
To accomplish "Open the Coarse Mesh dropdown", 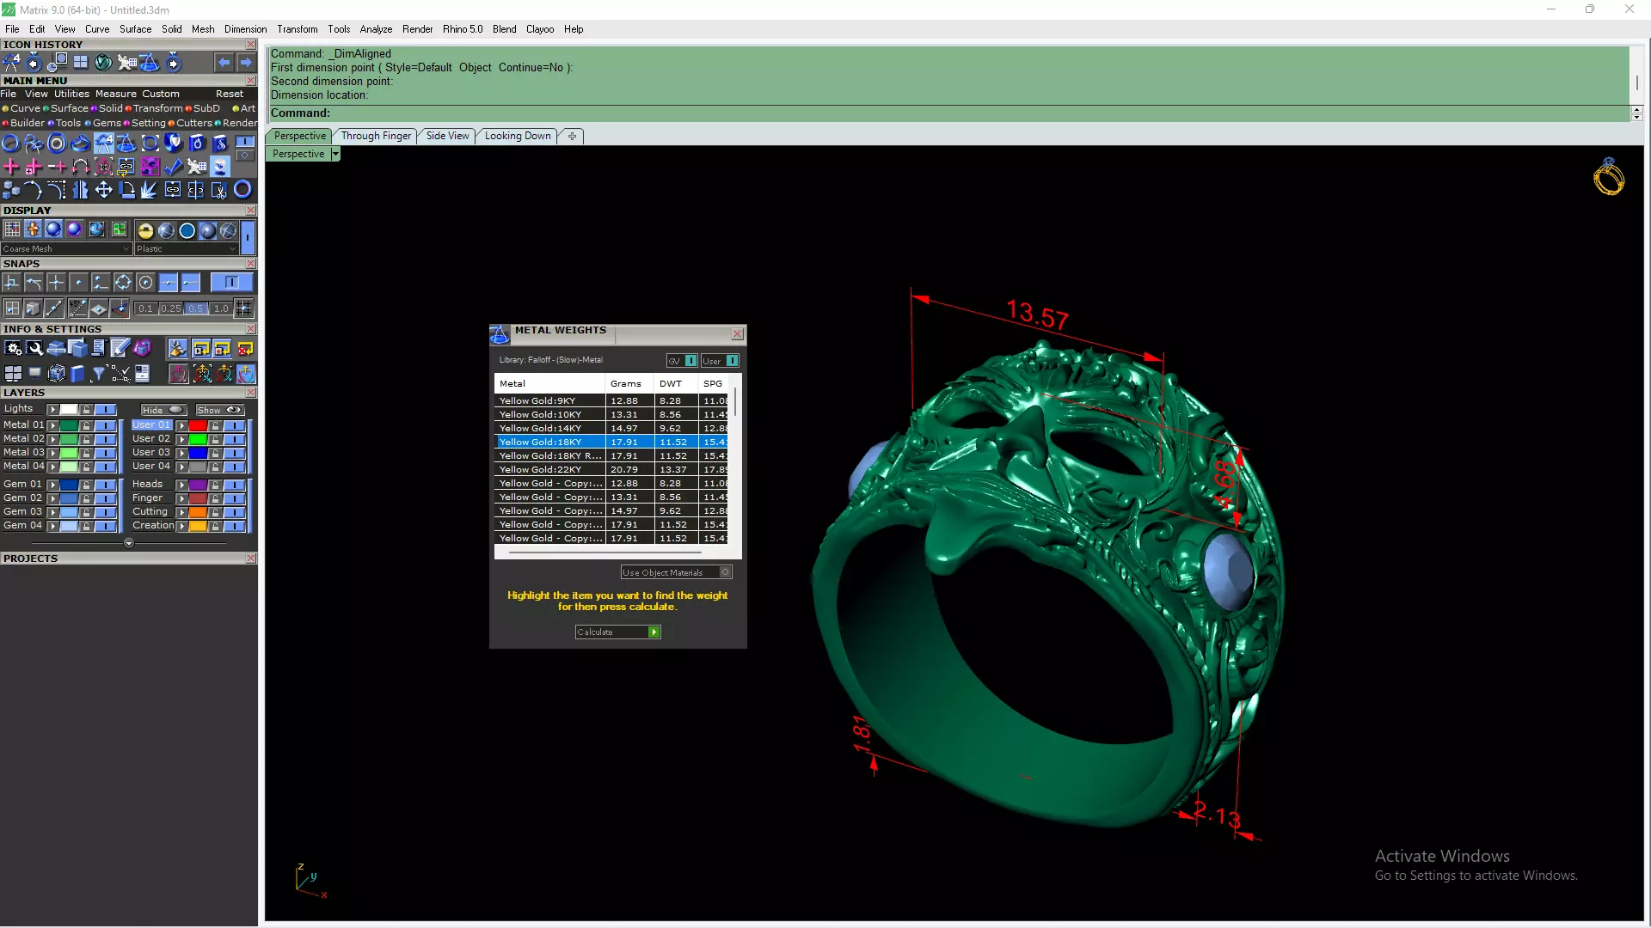I will pyautogui.click(x=66, y=249).
